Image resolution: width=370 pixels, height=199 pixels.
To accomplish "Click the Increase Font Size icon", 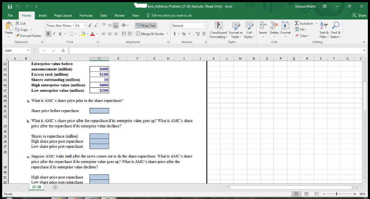I will (x=89, y=26).
